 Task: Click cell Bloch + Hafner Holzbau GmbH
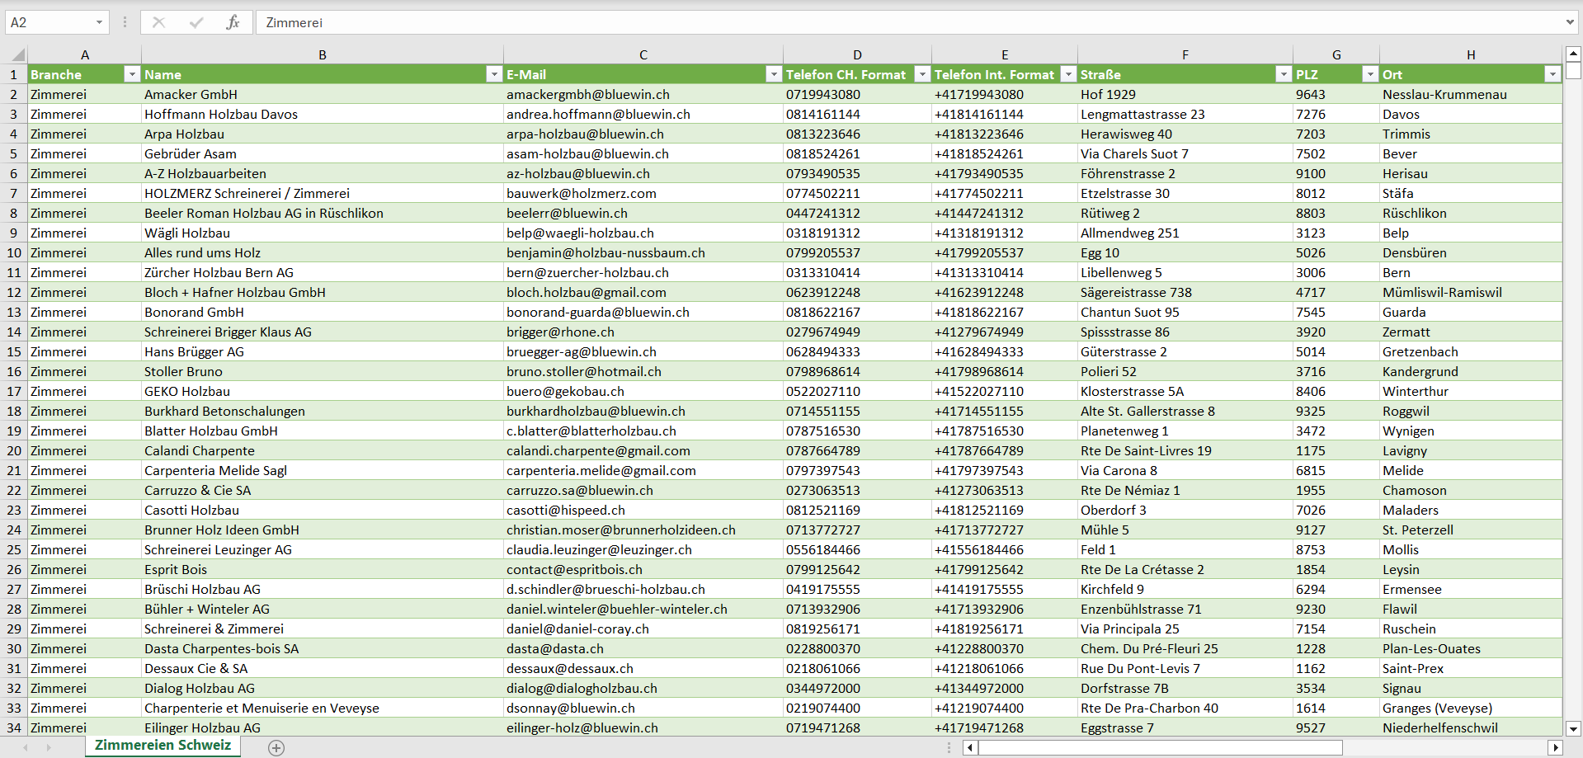(323, 292)
